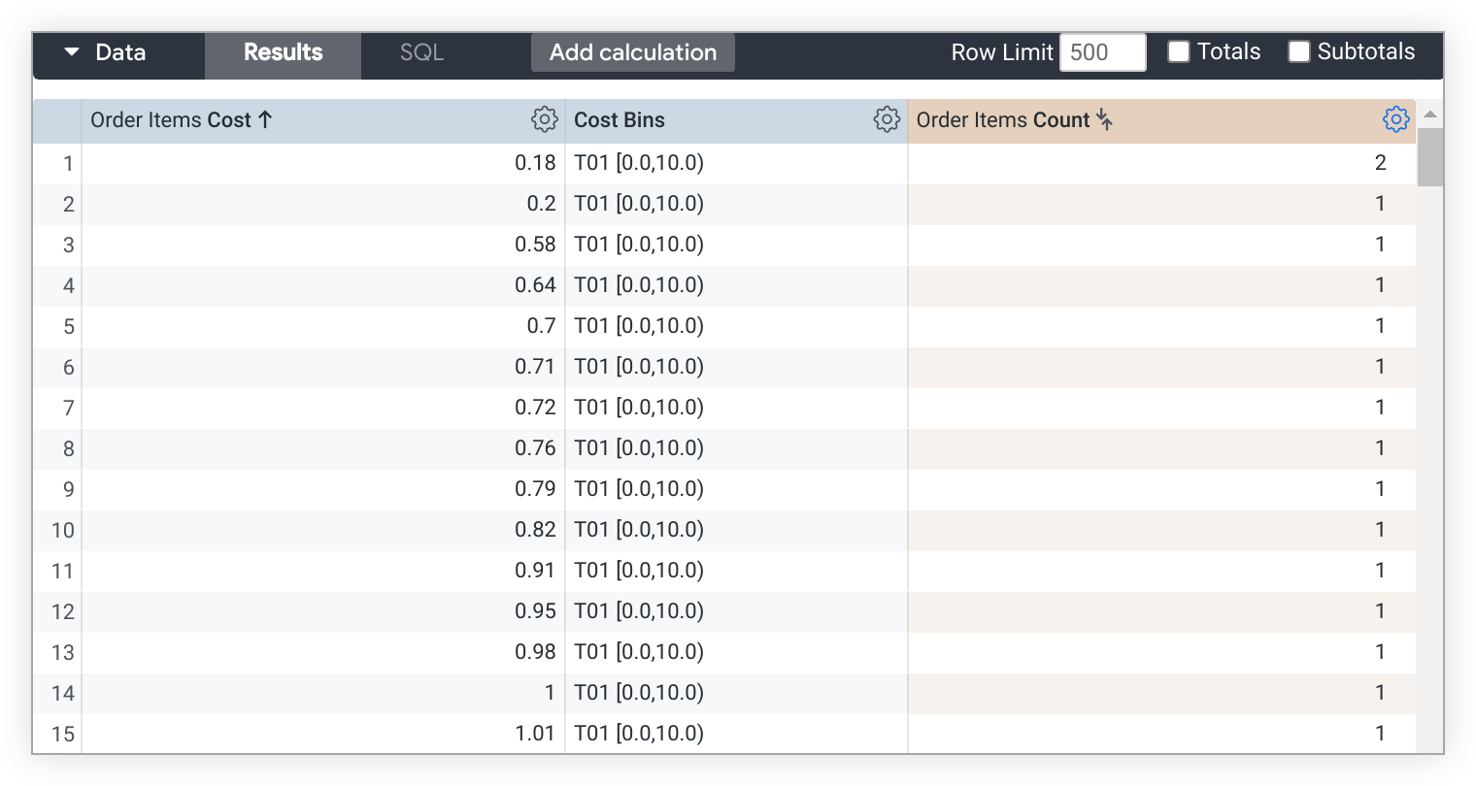Open gear menu for Order Items Count column
This screenshot has height=786, width=1476.
tap(1395, 119)
